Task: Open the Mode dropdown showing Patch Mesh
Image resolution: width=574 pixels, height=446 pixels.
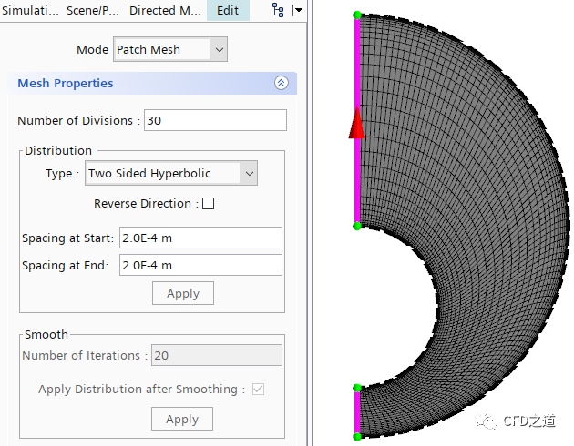Action: point(170,49)
